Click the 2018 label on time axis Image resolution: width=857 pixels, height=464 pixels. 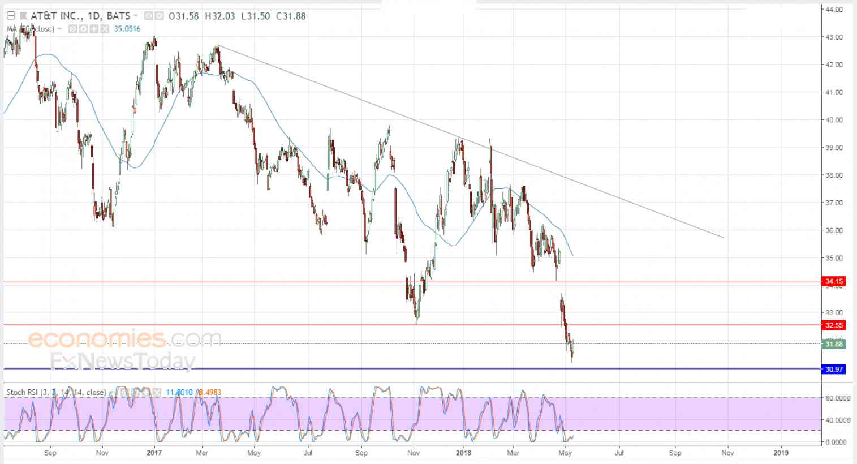pos(463,453)
